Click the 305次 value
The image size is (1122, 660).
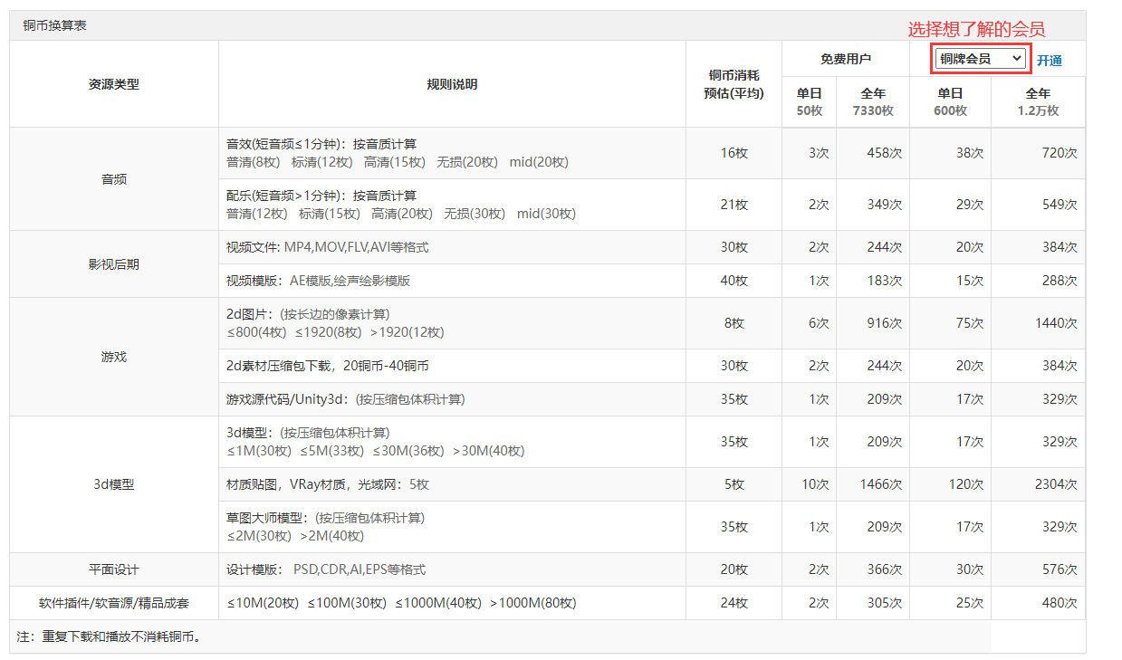pos(884,603)
